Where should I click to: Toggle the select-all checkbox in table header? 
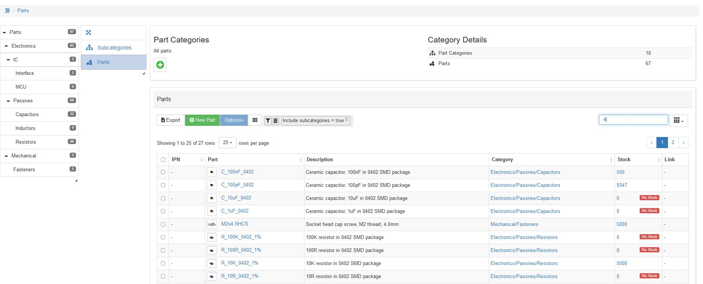(163, 160)
